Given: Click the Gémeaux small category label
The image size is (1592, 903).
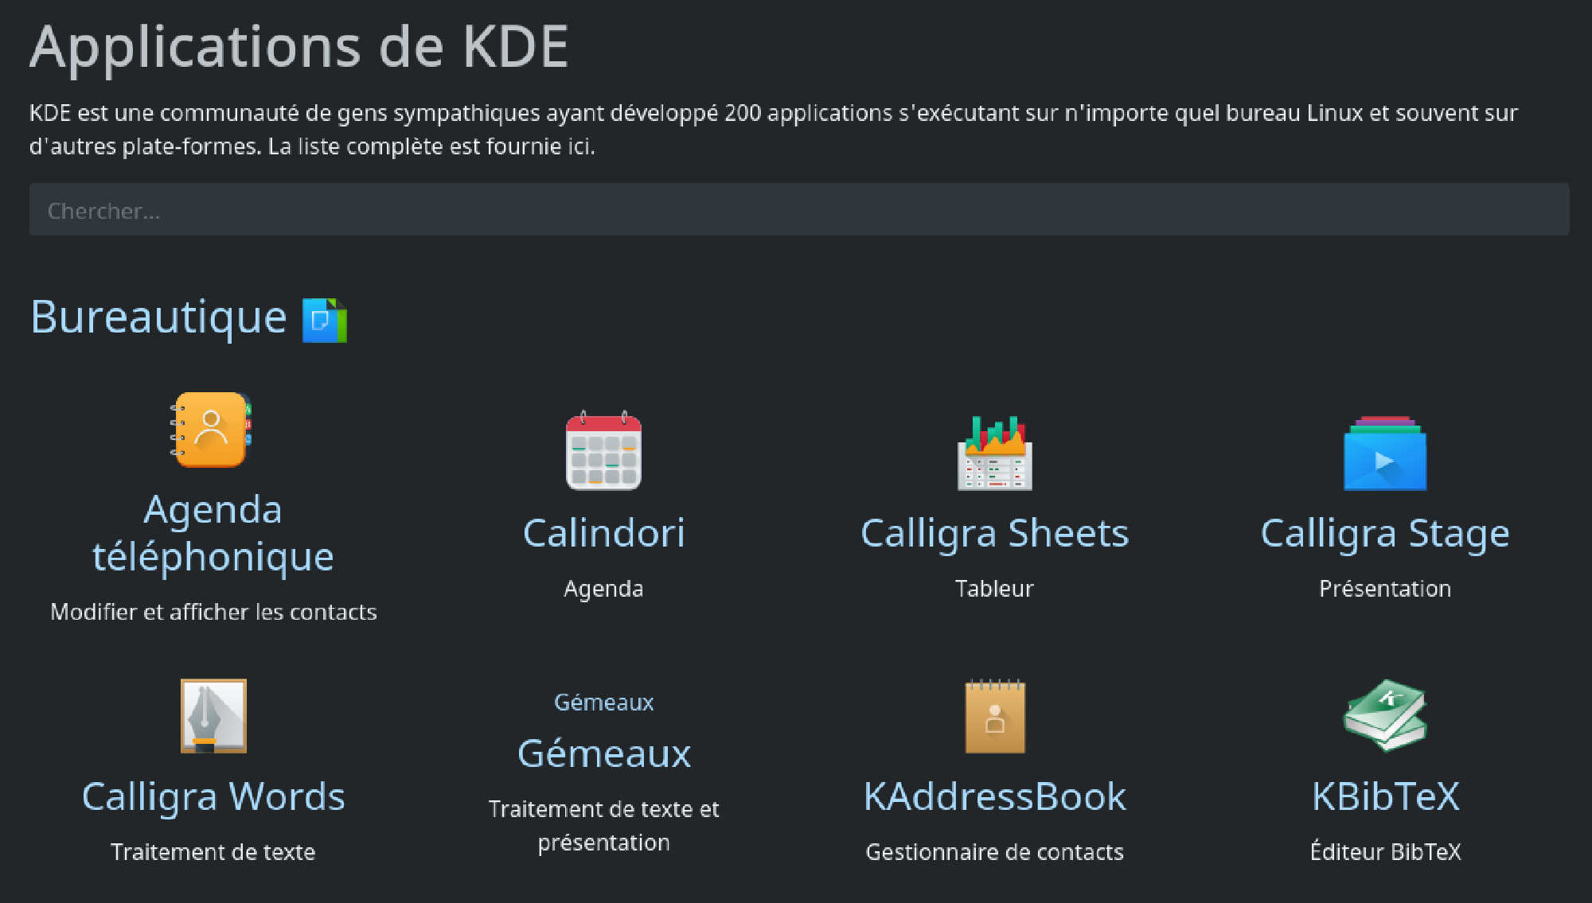Looking at the screenshot, I should coord(603,701).
